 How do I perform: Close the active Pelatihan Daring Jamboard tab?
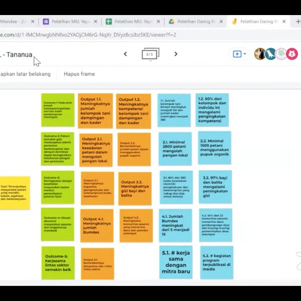click(x=284, y=22)
